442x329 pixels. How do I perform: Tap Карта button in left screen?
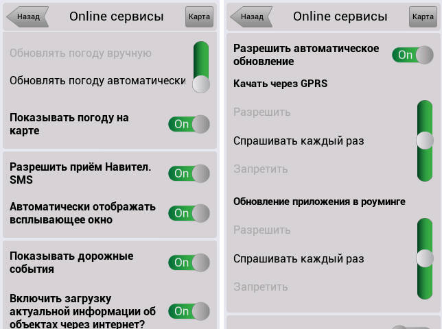coord(199,16)
